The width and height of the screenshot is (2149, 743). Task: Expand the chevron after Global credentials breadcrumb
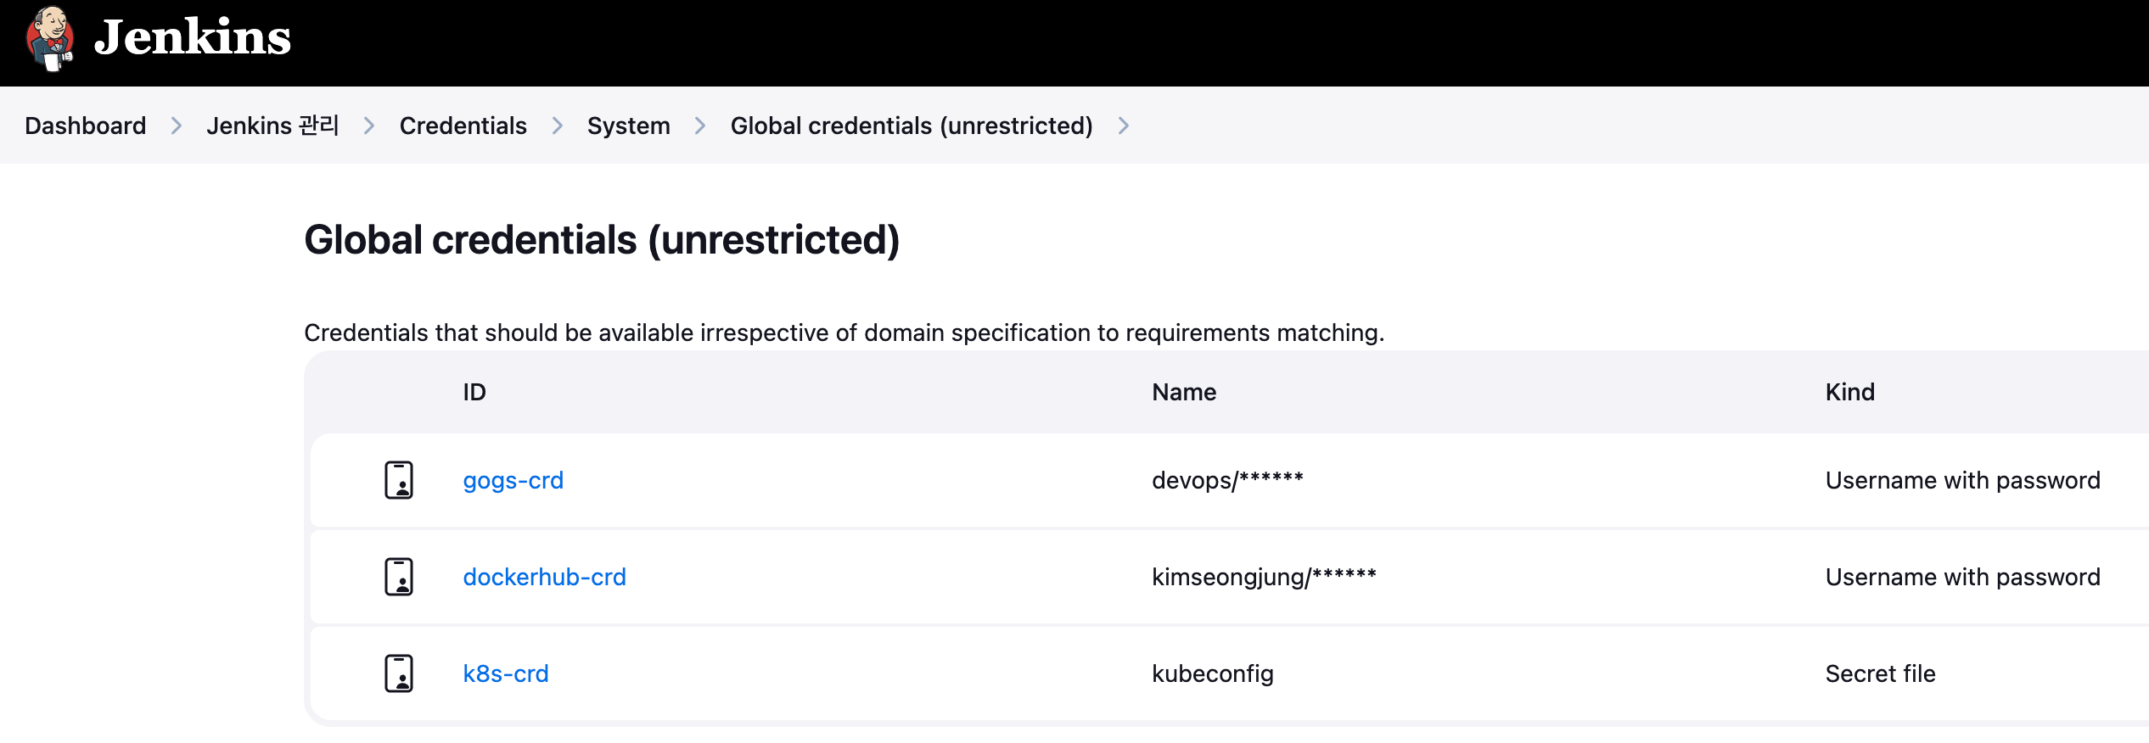pyautogui.click(x=1124, y=126)
